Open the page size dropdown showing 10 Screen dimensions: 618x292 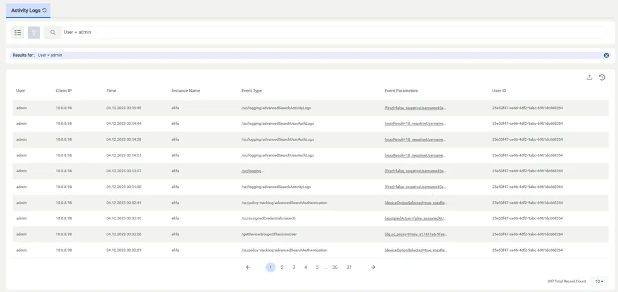click(x=599, y=281)
